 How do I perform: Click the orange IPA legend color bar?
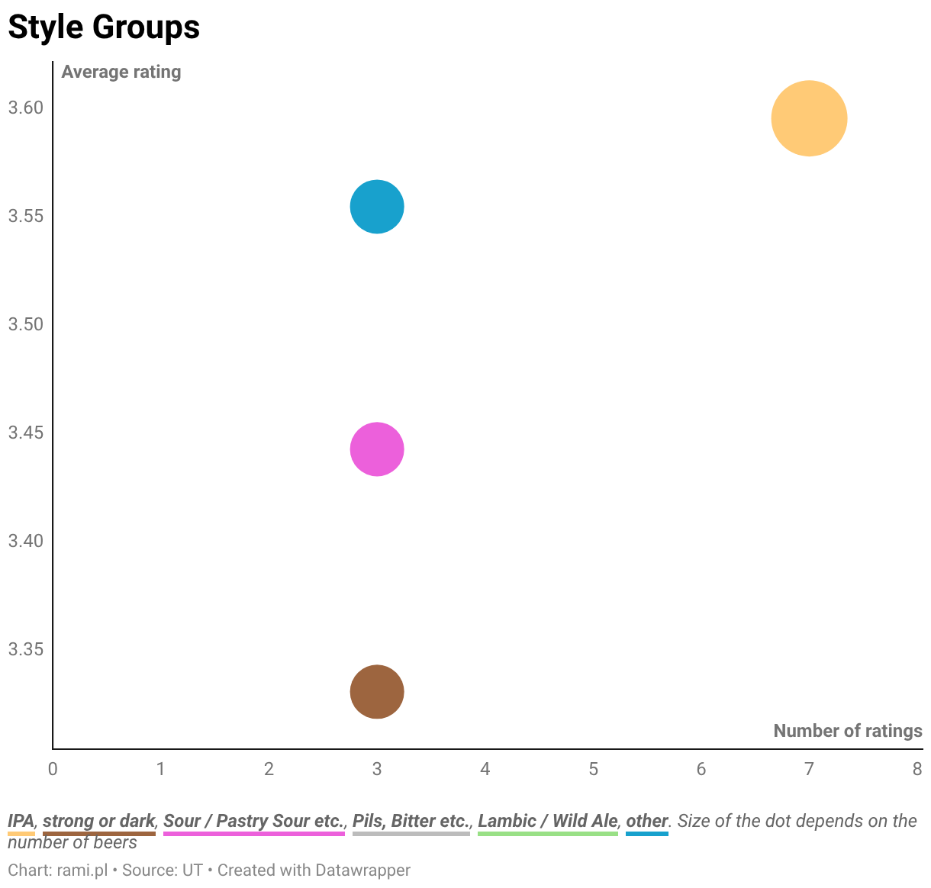21,834
